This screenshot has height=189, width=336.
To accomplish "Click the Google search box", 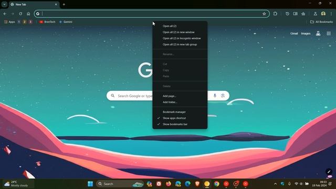I will [x=168, y=96].
